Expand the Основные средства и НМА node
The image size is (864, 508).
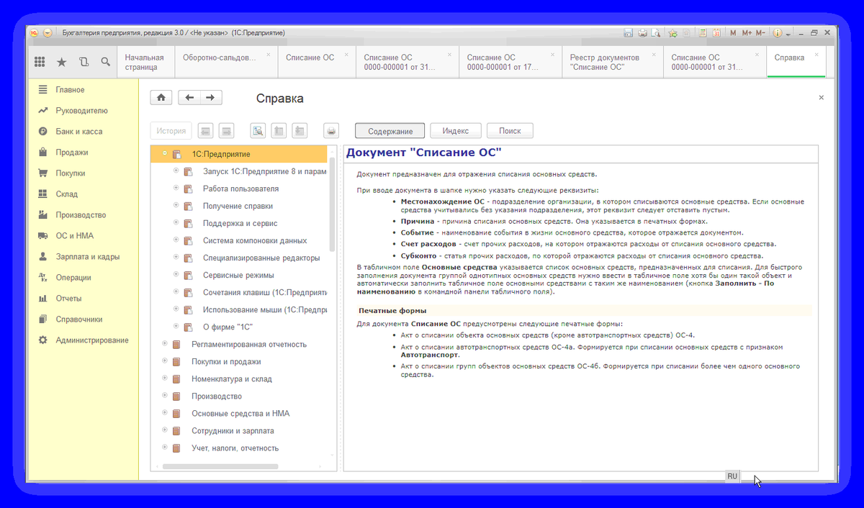pyautogui.click(x=165, y=413)
